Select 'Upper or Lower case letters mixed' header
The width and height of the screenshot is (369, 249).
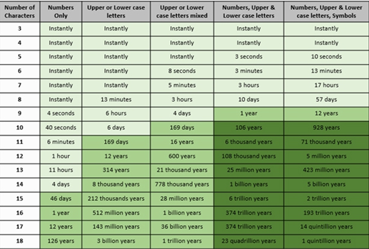[182, 11]
